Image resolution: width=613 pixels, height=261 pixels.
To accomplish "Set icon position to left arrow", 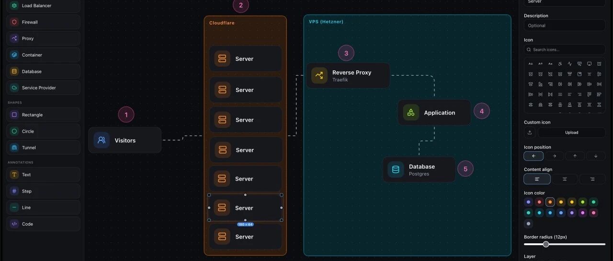I will [534, 156].
